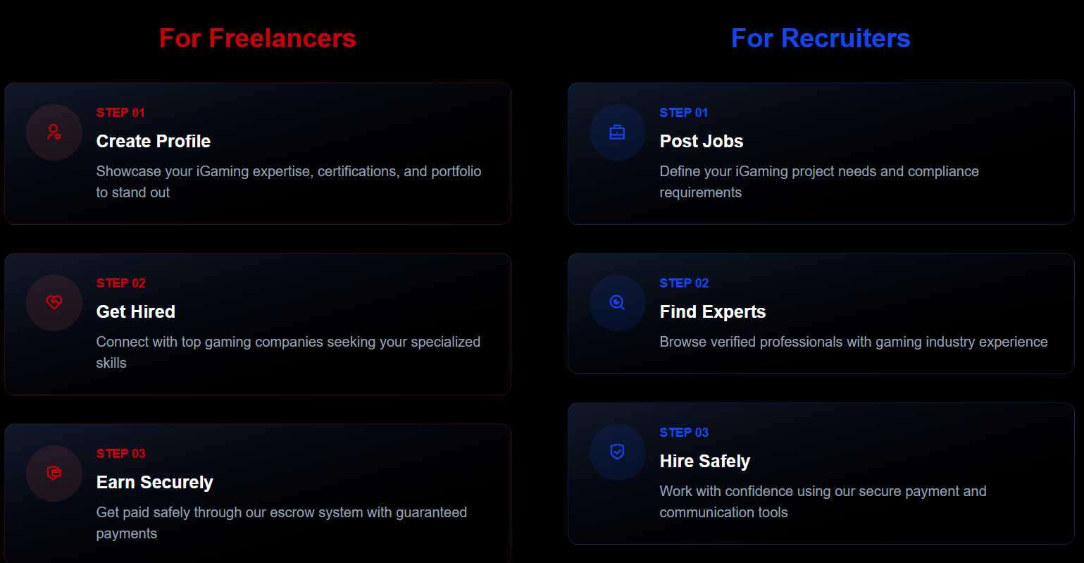Select the For Recruiters heading
This screenshot has height=563, width=1084.
pyautogui.click(x=820, y=39)
